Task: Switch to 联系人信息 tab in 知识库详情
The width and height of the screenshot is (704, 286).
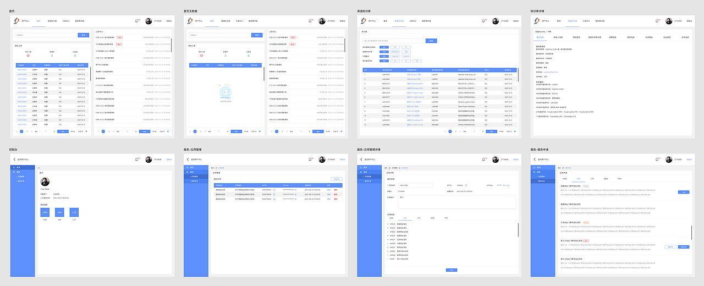Action: [558, 37]
